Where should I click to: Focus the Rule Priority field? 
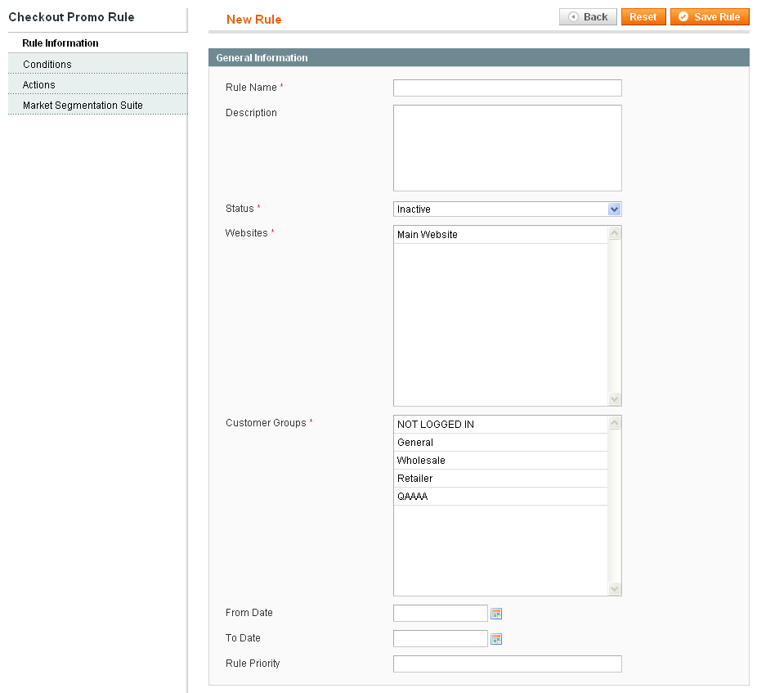(507, 664)
